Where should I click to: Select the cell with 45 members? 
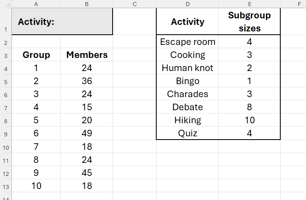coord(86,173)
